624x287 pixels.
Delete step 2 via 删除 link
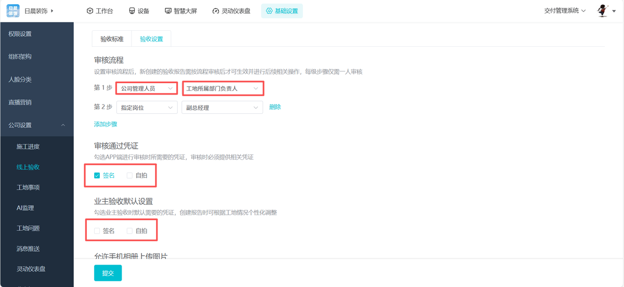pos(275,107)
